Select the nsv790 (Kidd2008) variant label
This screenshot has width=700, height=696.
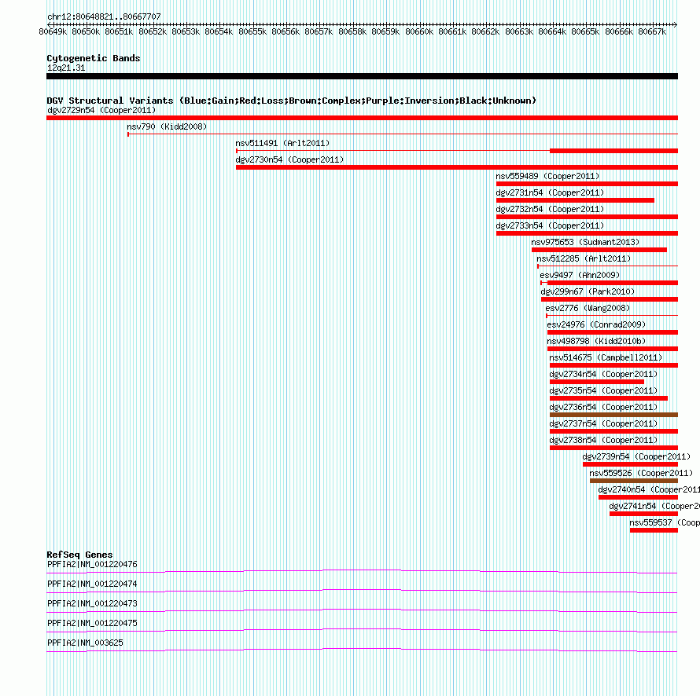[x=167, y=126]
